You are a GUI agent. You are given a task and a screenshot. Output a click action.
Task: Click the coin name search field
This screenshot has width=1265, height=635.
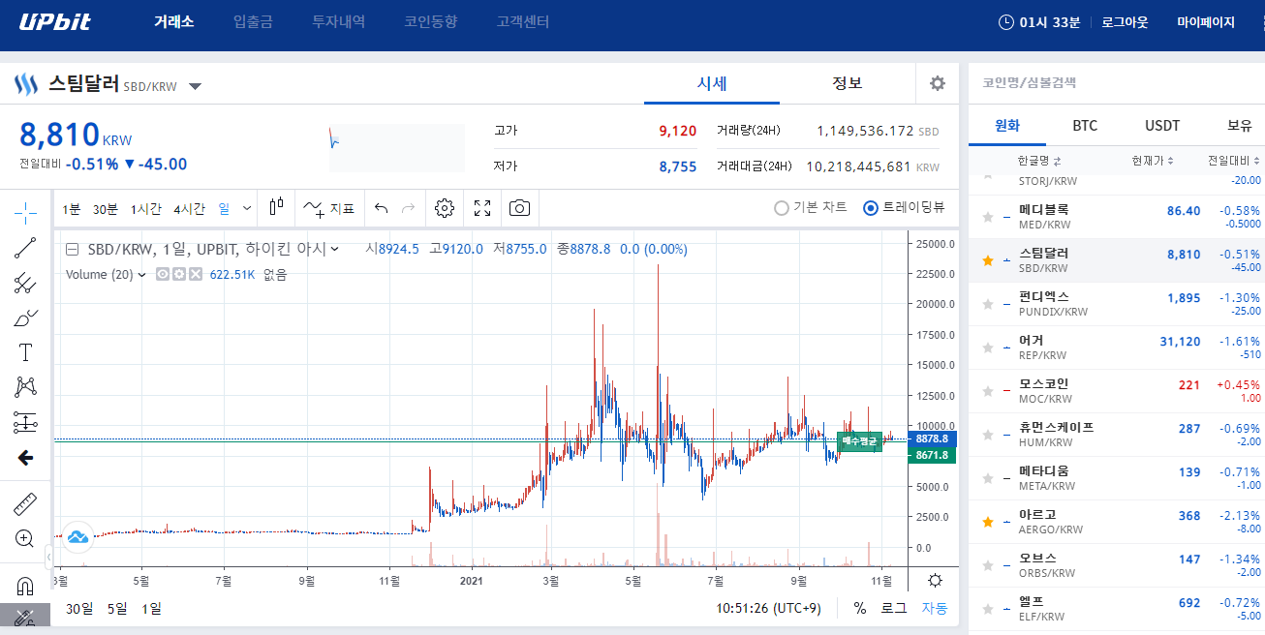pyautogui.click(x=1116, y=83)
